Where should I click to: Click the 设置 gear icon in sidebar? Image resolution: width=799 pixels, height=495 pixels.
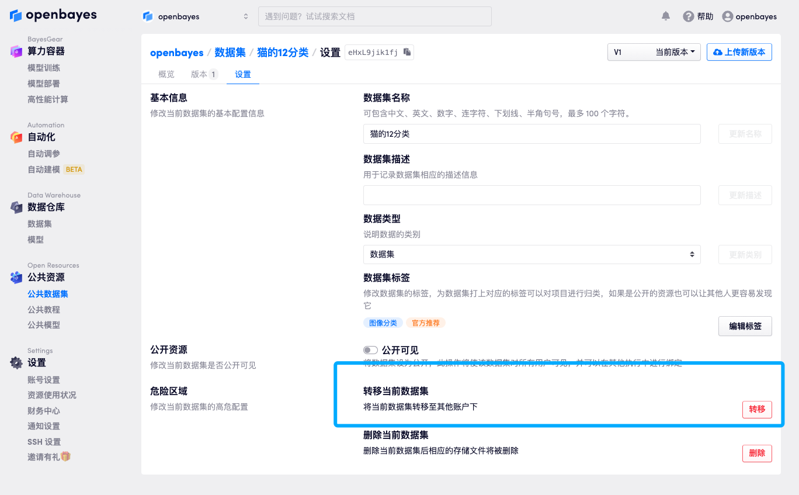(16, 363)
